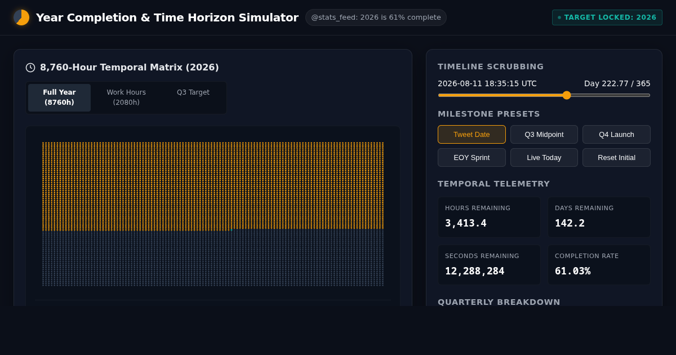
Task: Switch to the Work Hours (2080h) tab
Action: click(x=126, y=97)
